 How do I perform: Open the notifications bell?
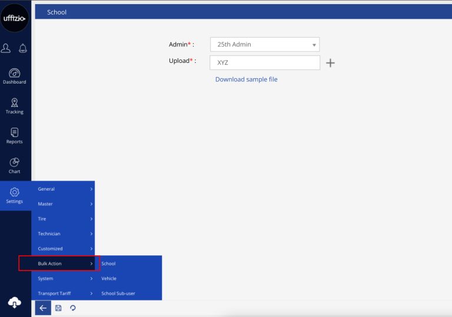point(23,49)
